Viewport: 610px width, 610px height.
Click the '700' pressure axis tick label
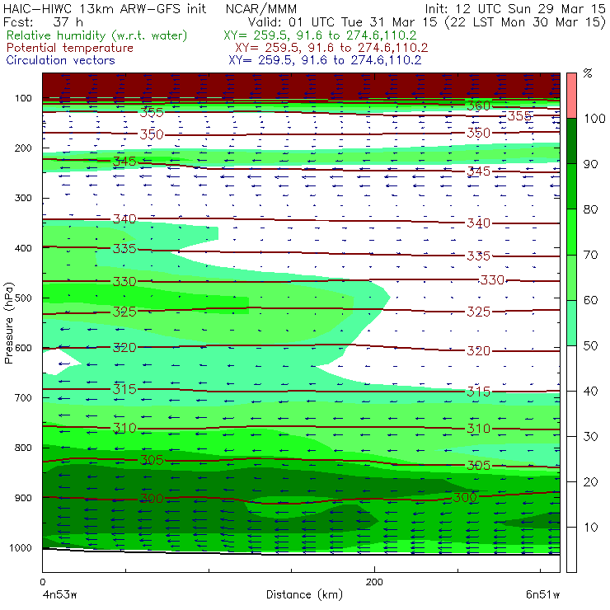tap(23, 398)
